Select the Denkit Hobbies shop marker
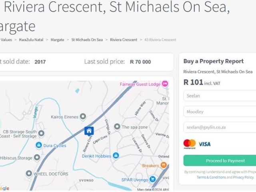 116,155
